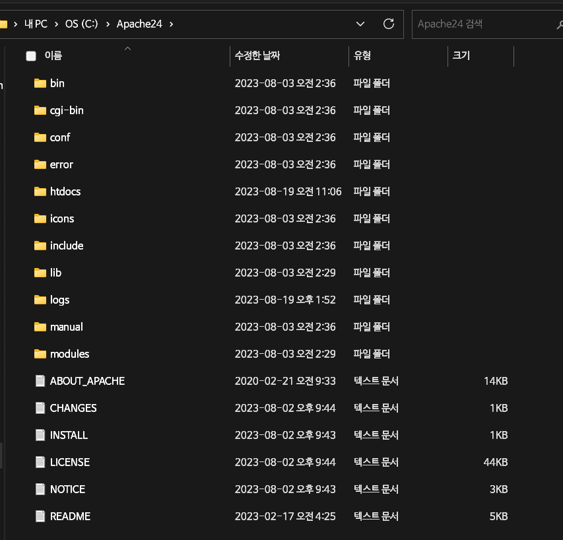Toggle the select-all checkbox beside 이름

pos(31,55)
